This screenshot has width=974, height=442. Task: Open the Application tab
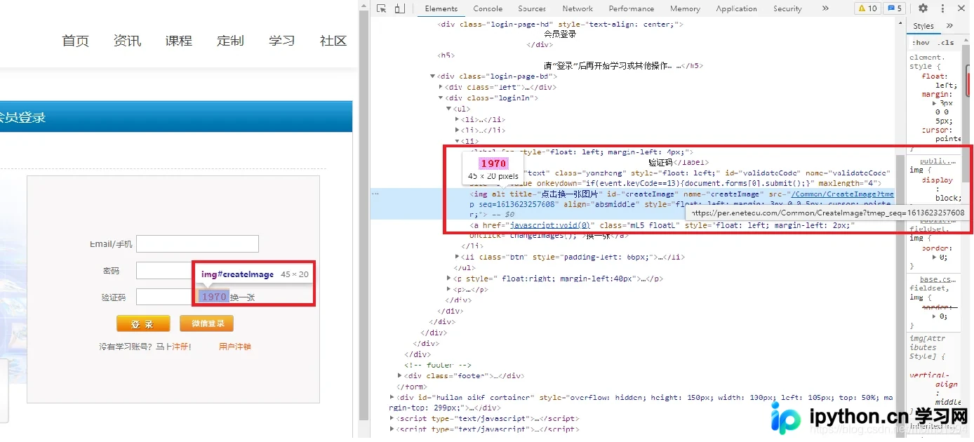click(736, 8)
